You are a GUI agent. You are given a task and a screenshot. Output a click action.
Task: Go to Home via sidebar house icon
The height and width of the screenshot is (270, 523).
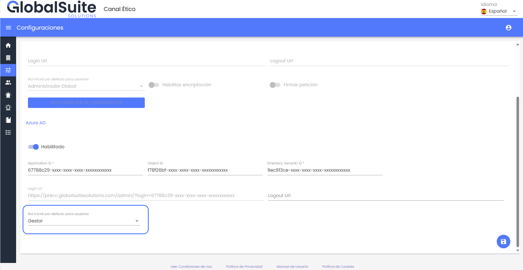[x=8, y=45]
